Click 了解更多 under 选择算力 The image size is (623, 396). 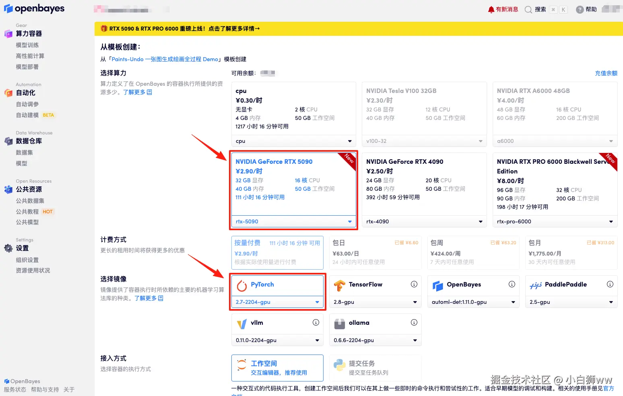click(137, 93)
